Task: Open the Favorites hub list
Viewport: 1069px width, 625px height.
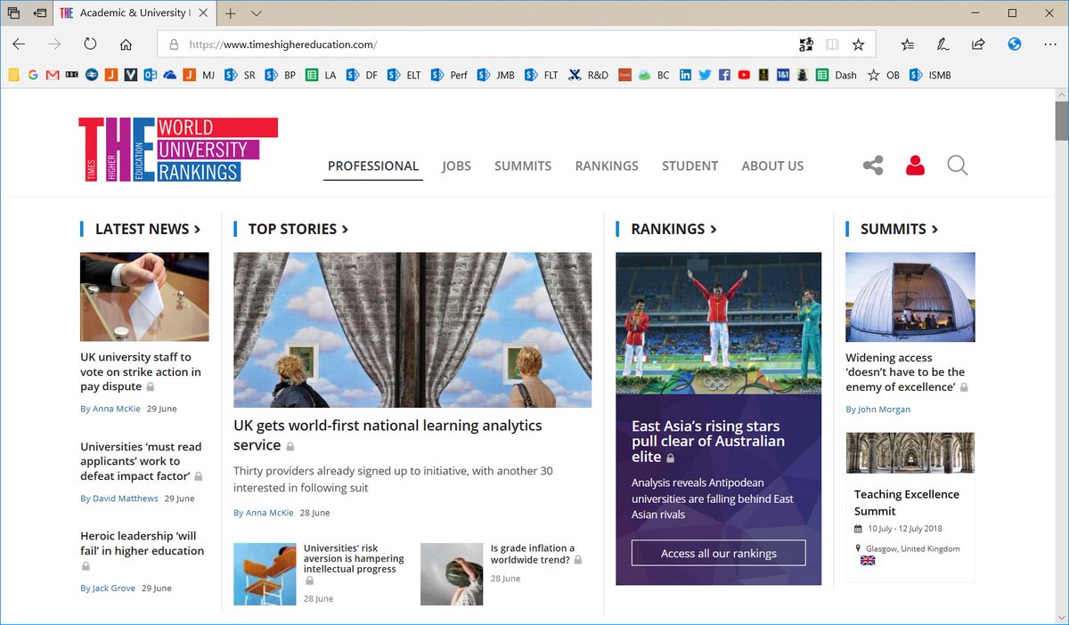Action: (907, 45)
